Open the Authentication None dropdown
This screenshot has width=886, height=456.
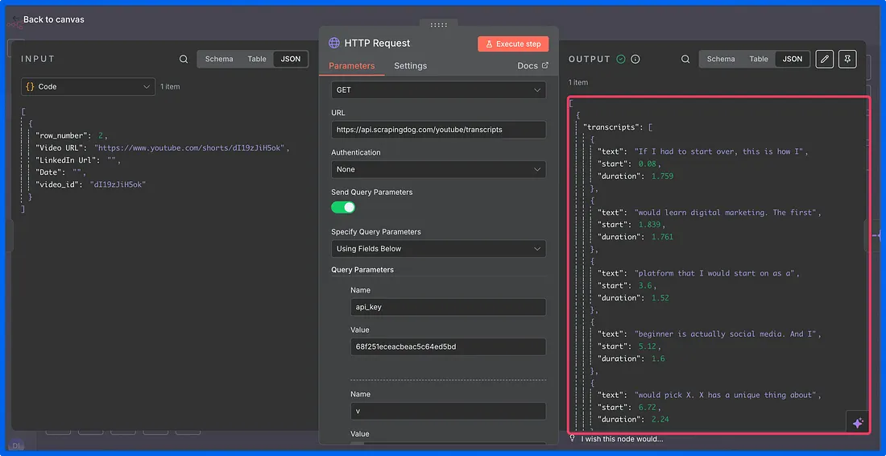(438, 169)
